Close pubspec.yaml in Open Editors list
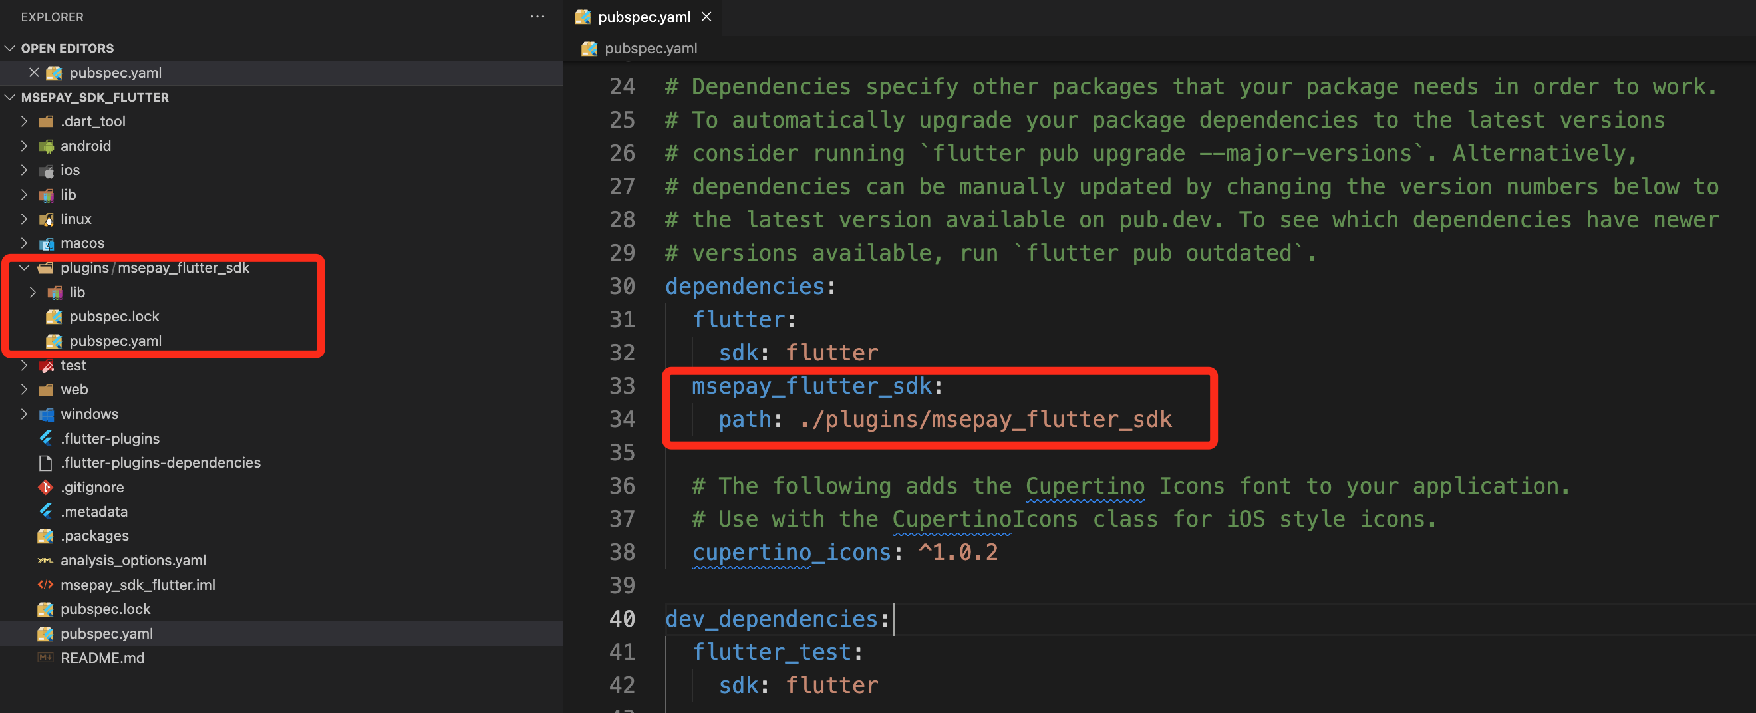 point(33,72)
